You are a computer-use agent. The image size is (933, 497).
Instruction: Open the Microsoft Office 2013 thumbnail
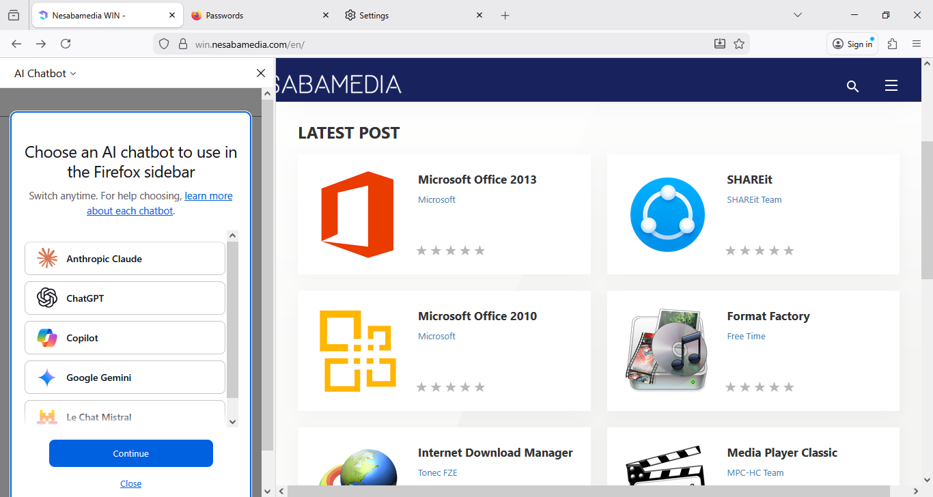pyautogui.click(x=357, y=214)
